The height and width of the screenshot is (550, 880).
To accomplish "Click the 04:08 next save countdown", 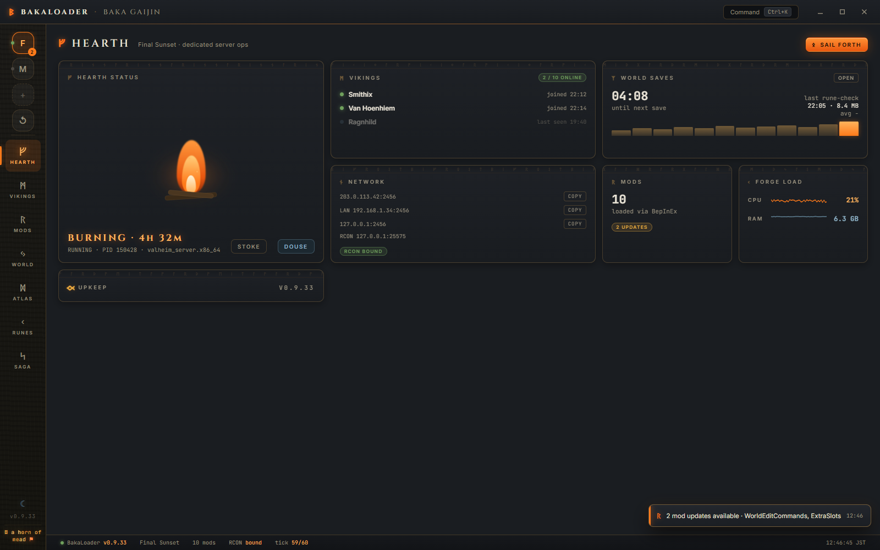I will pos(630,96).
